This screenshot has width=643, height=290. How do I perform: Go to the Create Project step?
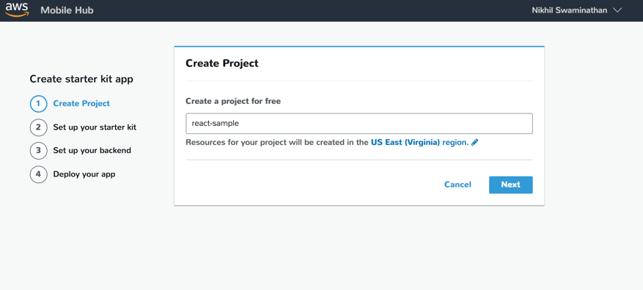[x=81, y=104]
